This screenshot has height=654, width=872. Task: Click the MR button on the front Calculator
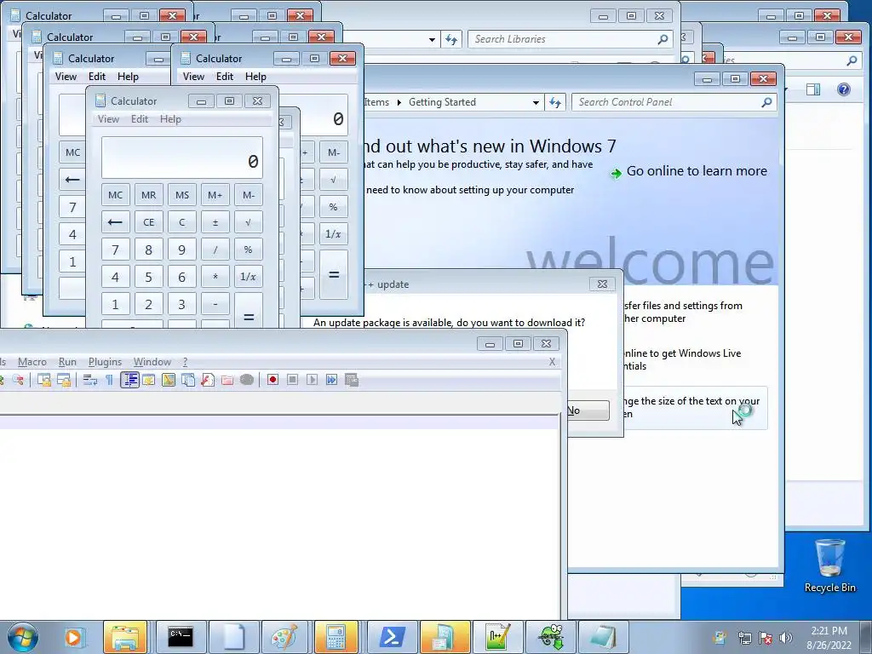coord(148,195)
